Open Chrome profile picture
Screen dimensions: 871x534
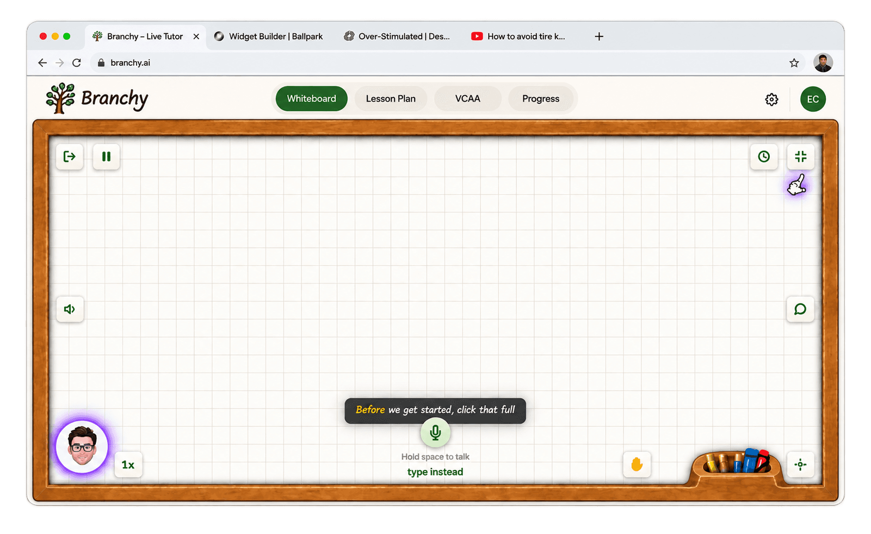pos(823,62)
